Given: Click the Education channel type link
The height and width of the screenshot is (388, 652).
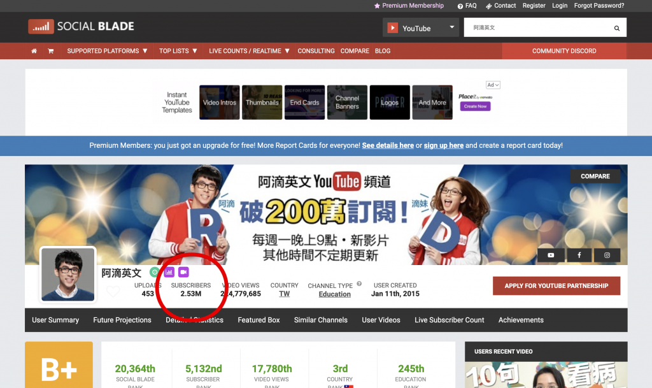Looking at the screenshot, I should (x=335, y=294).
